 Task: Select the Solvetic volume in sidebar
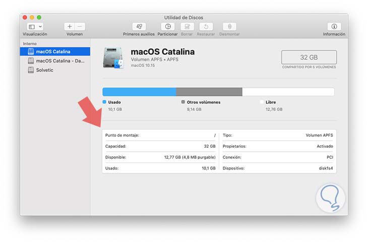tap(55, 70)
